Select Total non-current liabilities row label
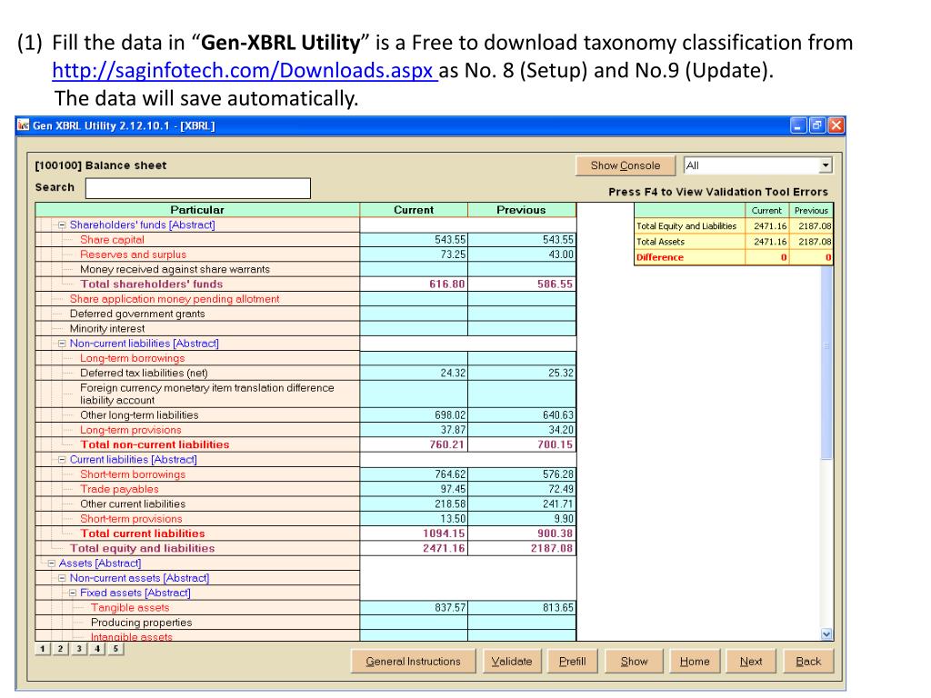This screenshot has height=698, width=931. point(155,444)
